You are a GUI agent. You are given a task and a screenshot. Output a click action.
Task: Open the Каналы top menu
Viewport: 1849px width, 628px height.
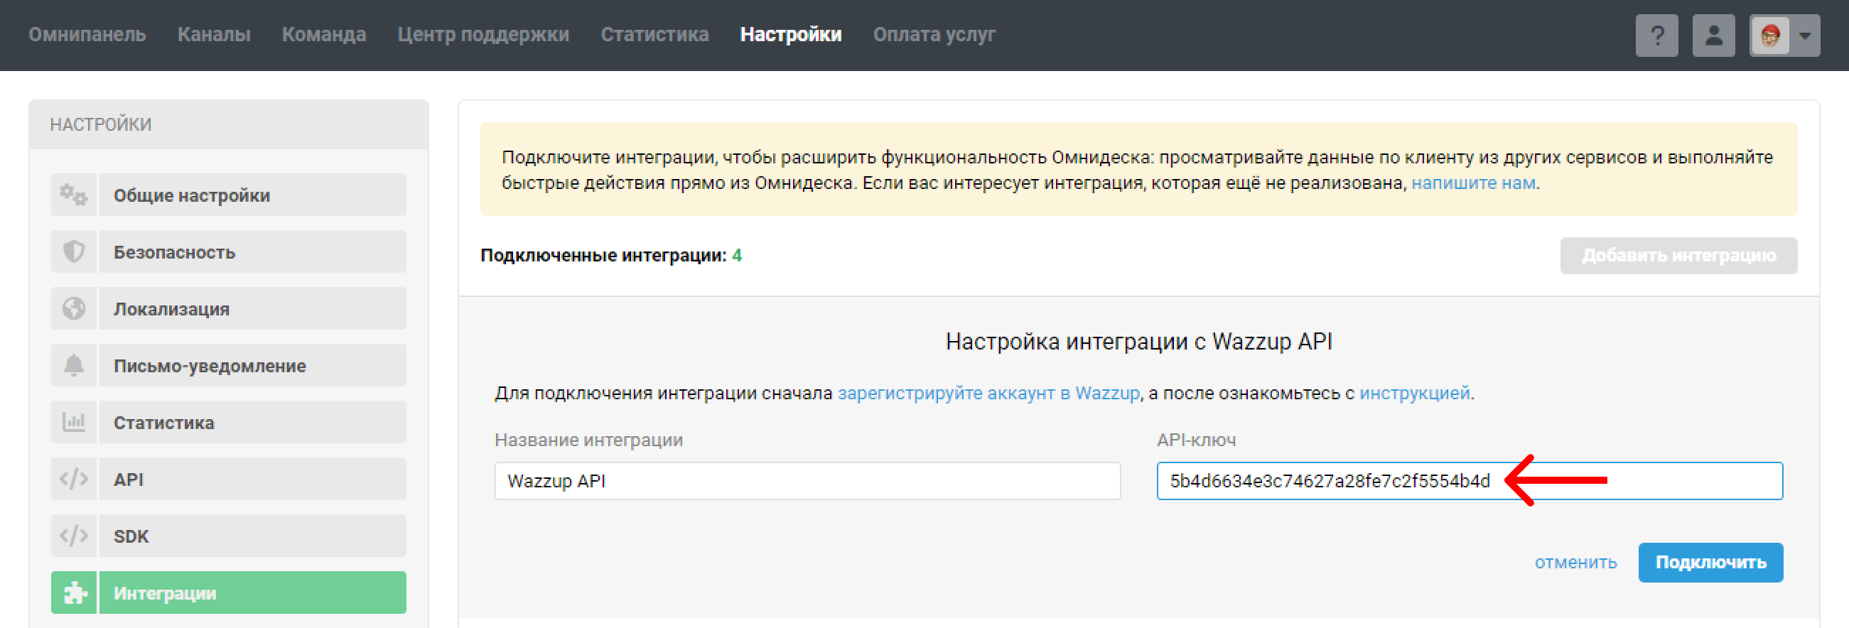coord(214,34)
